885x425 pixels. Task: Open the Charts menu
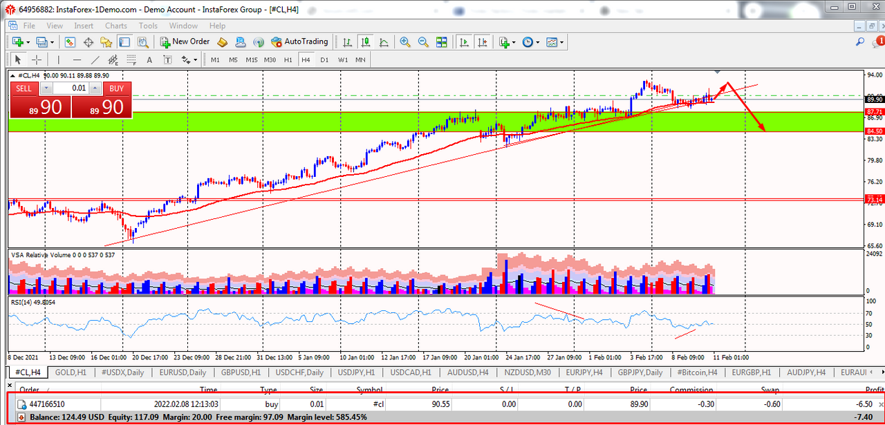(115, 26)
